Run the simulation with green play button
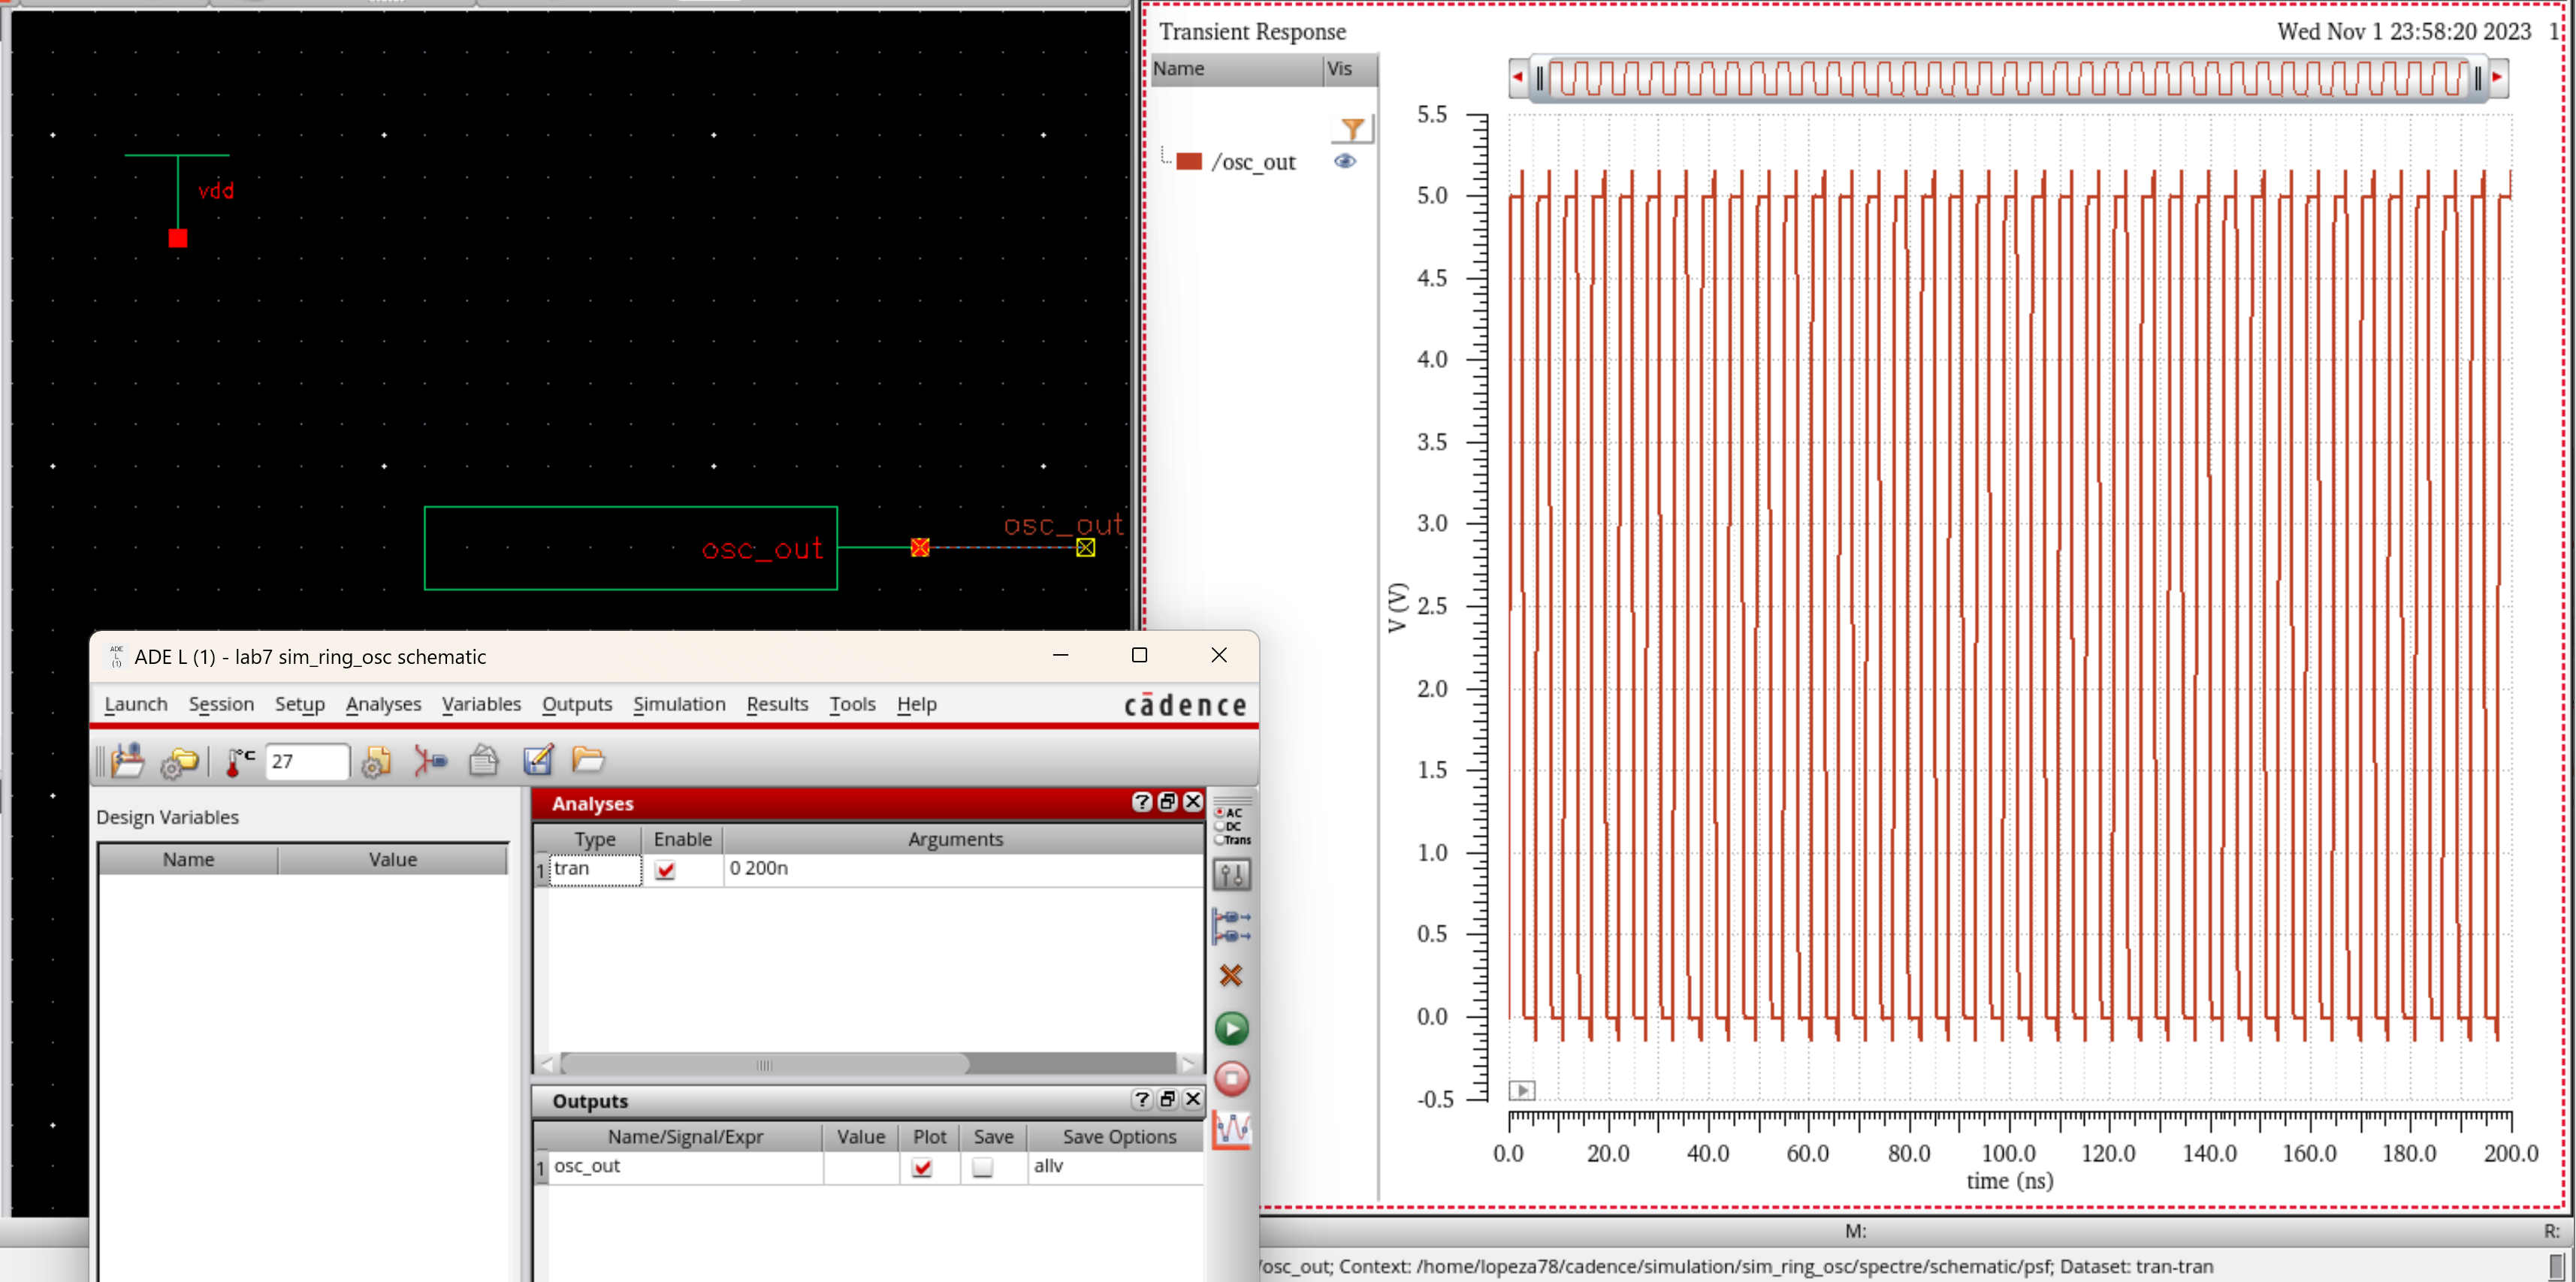 click(1231, 1028)
